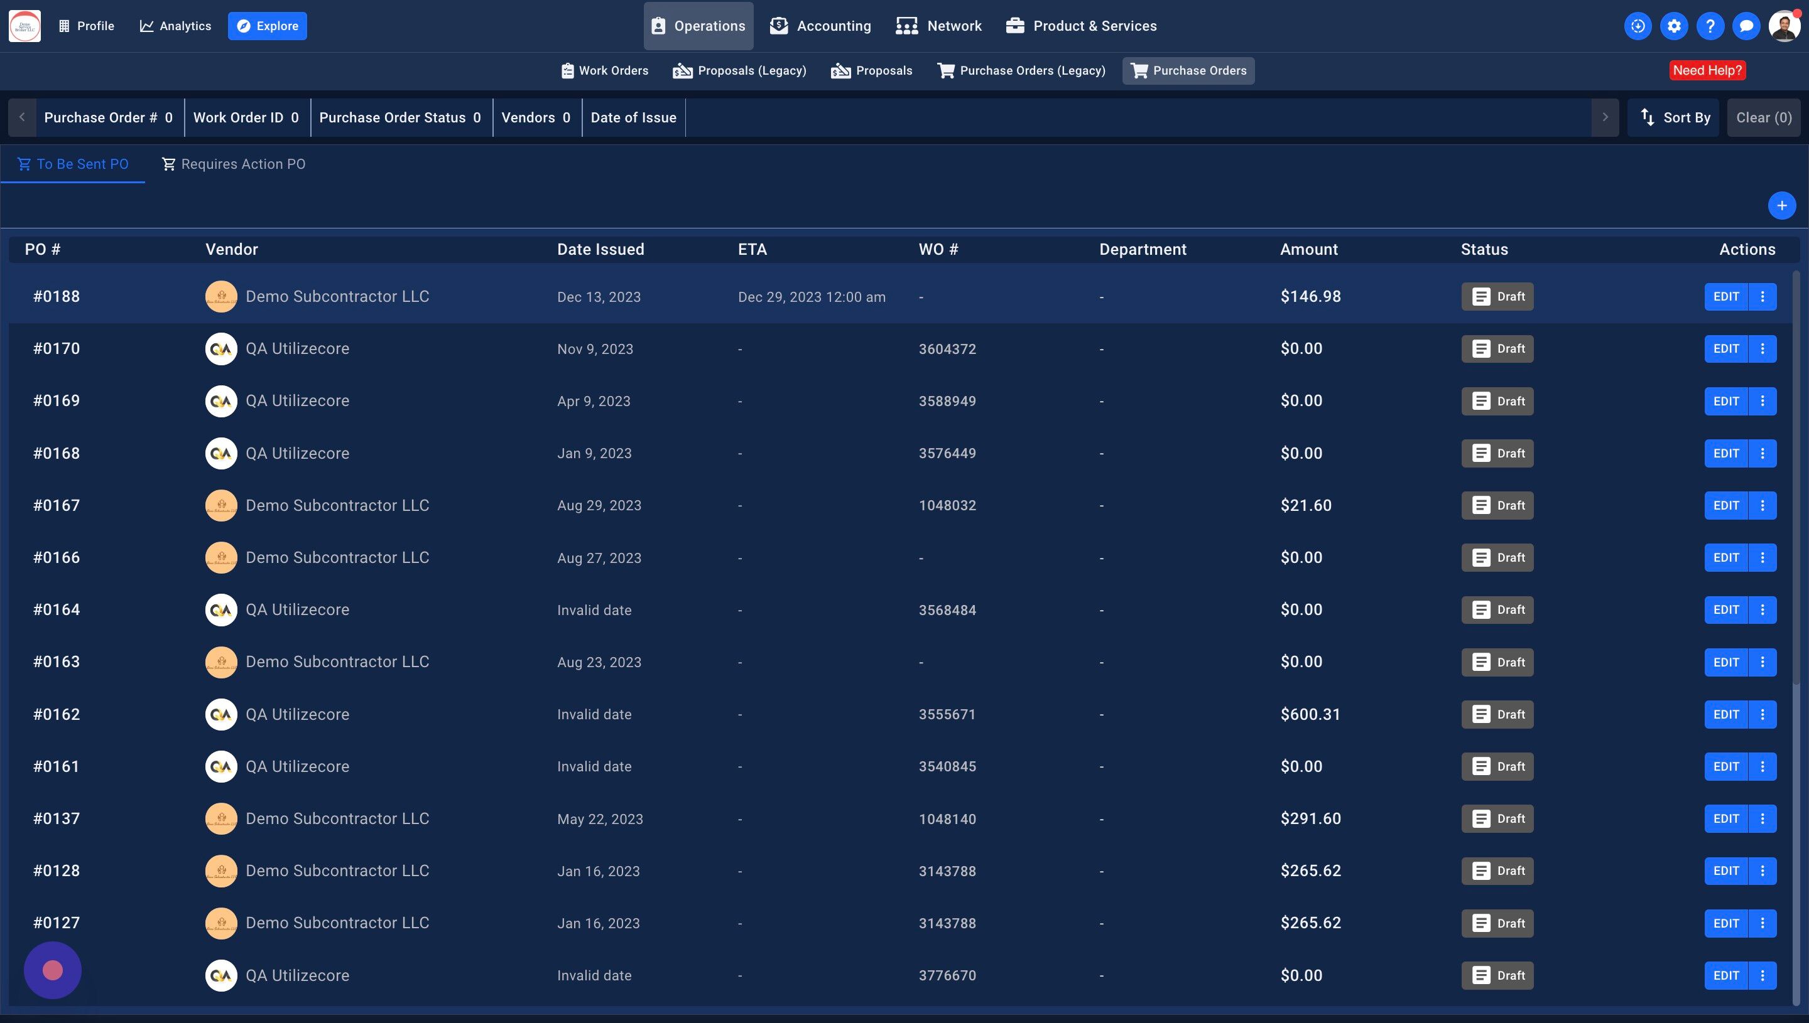1809x1023 pixels.
Task: Click the company logo in top-left corner
Action: (24, 26)
